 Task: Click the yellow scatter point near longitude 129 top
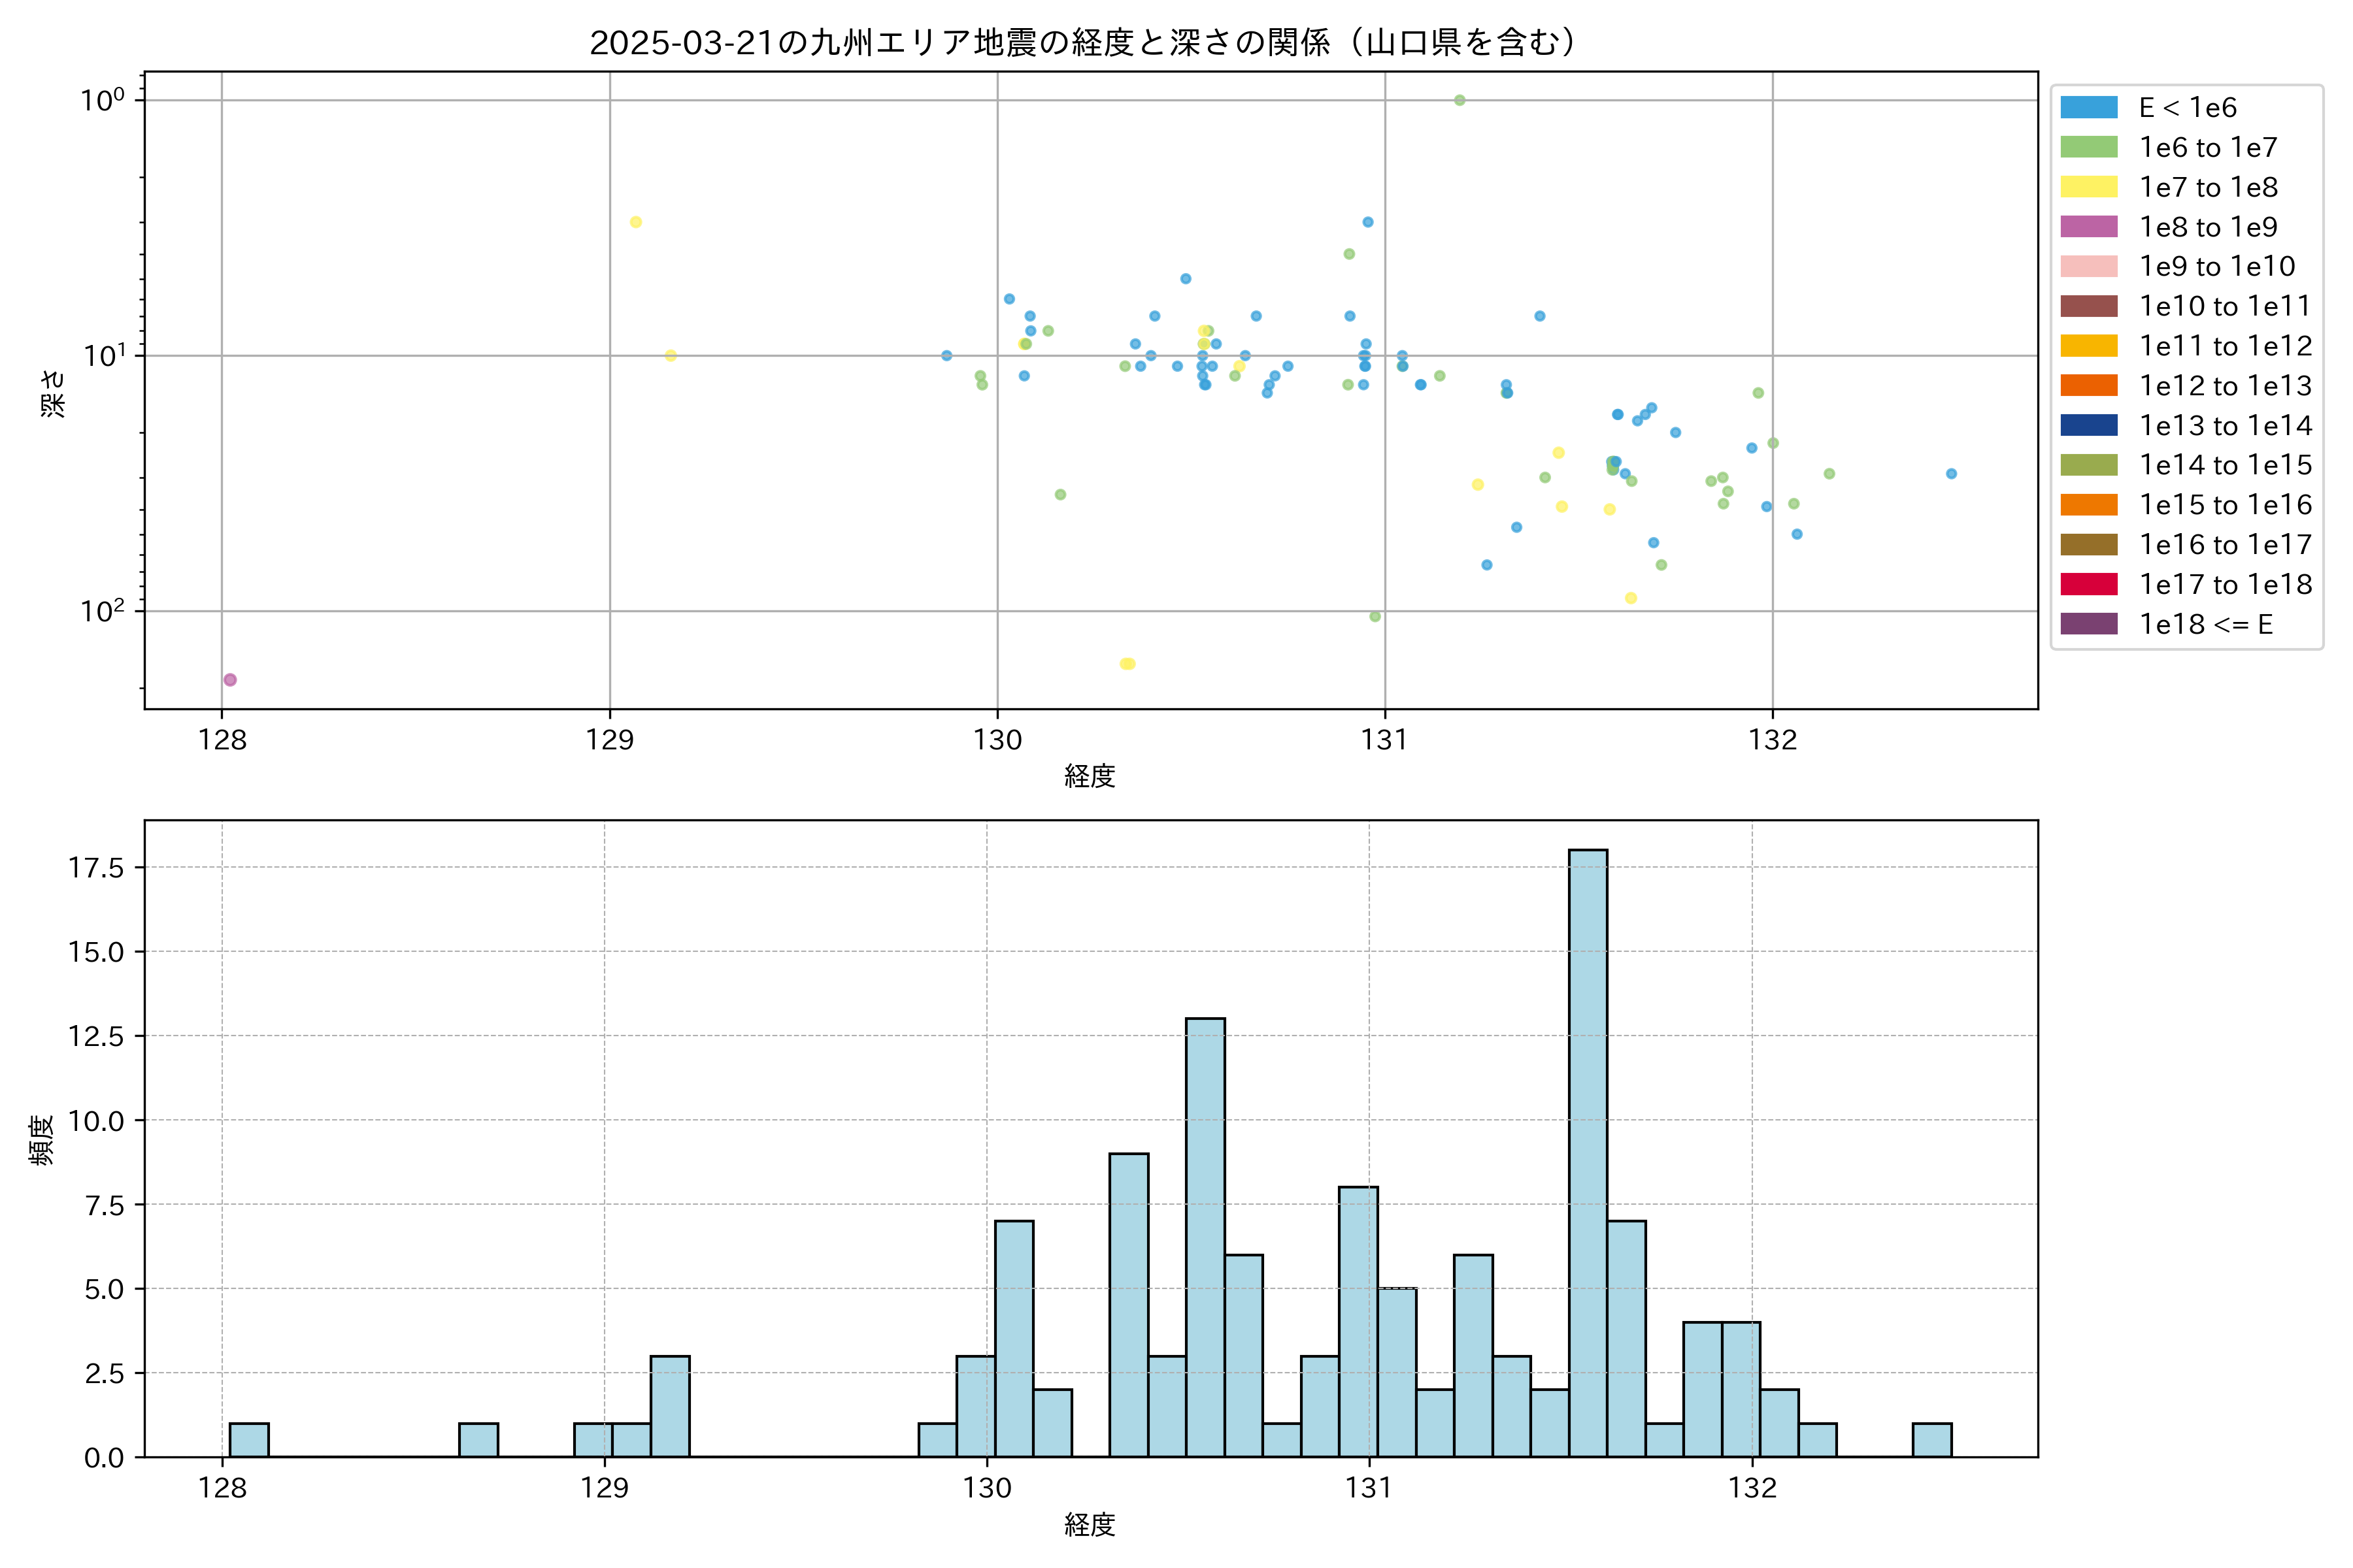tap(635, 222)
